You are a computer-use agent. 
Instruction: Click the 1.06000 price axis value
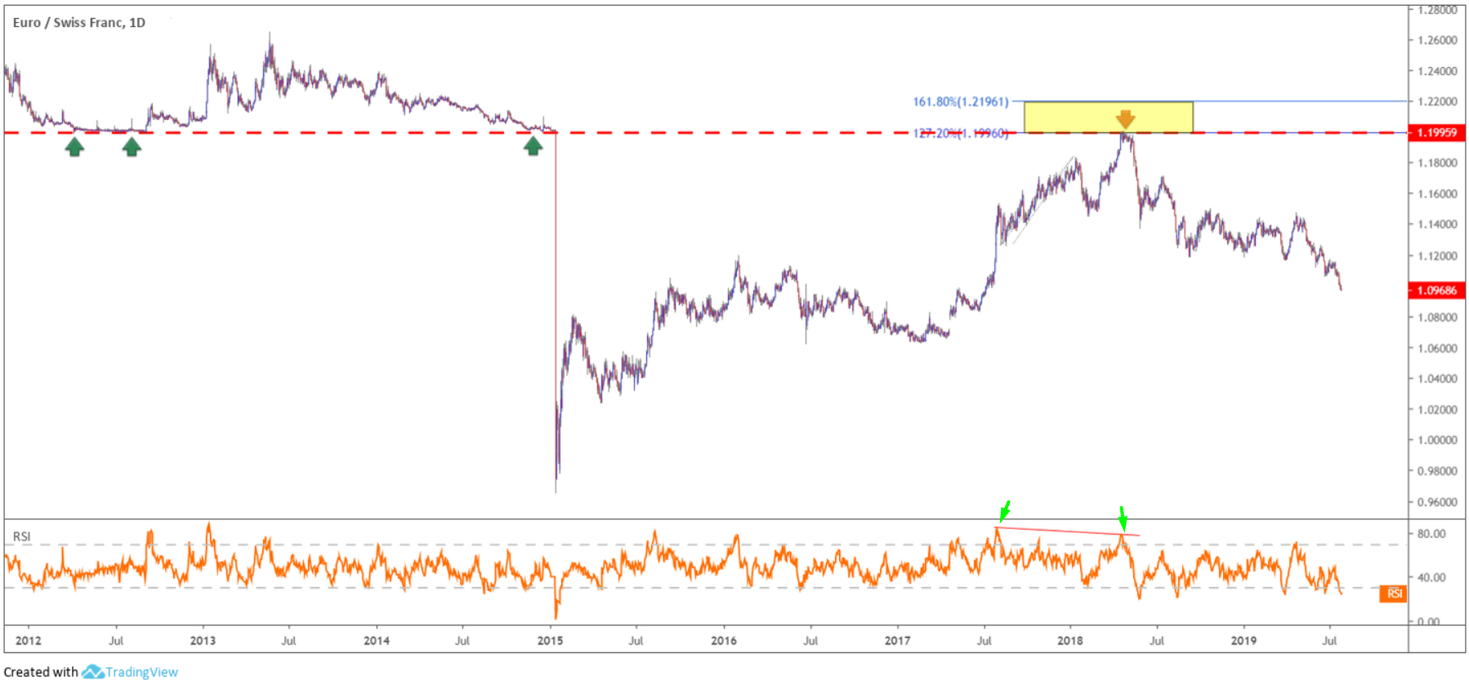coord(1437,348)
